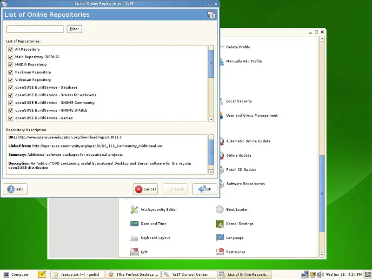Open the Partitioner icon in Control Center
The height and width of the screenshot is (279, 372).
(x=219, y=252)
